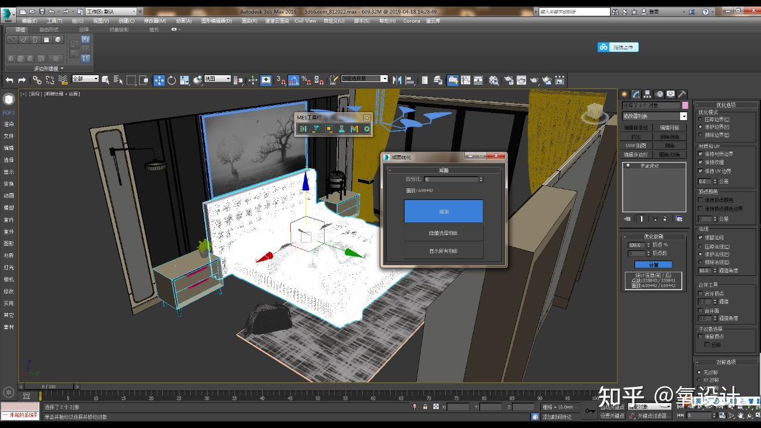The image size is (761, 428).
Task: Open the Utilities hammer panel icon
Action: 682,94
